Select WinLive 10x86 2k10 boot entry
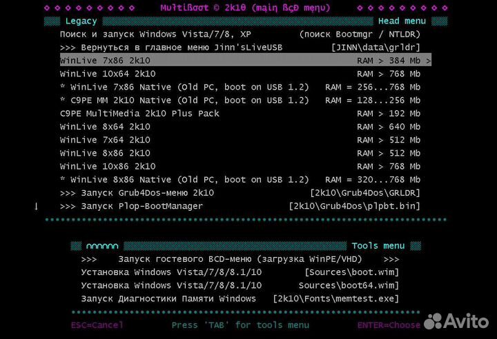The width and height of the screenshot is (497, 339). pos(240,167)
